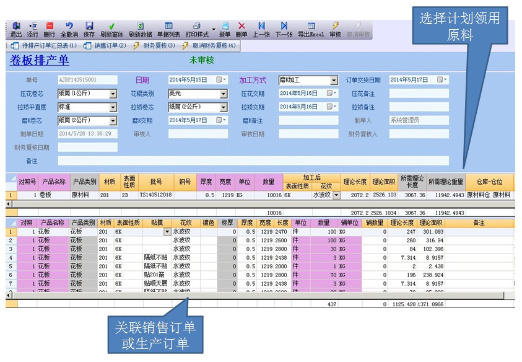
Task: Click quantity cell 10016 in material row
Action: pos(269,195)
